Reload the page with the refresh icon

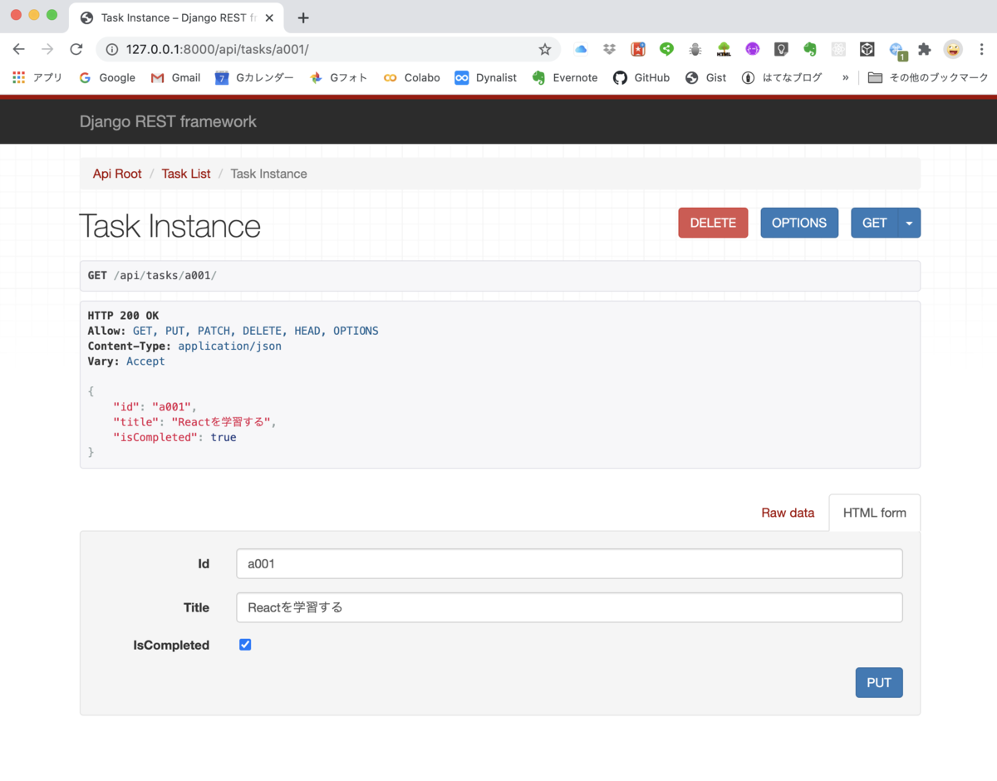pos(76,50)
